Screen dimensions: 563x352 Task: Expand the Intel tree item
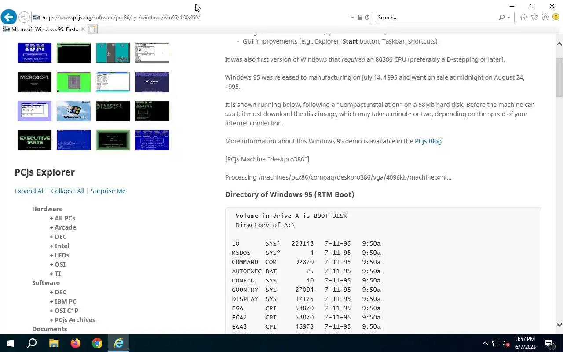click(x=59, y=246)
